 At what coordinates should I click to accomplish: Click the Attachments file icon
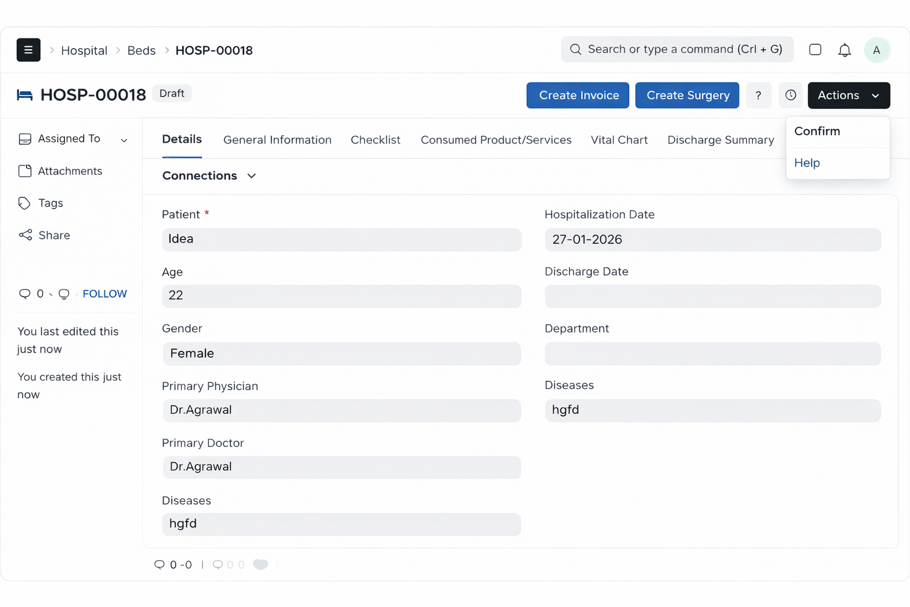(x=25, y=171)
